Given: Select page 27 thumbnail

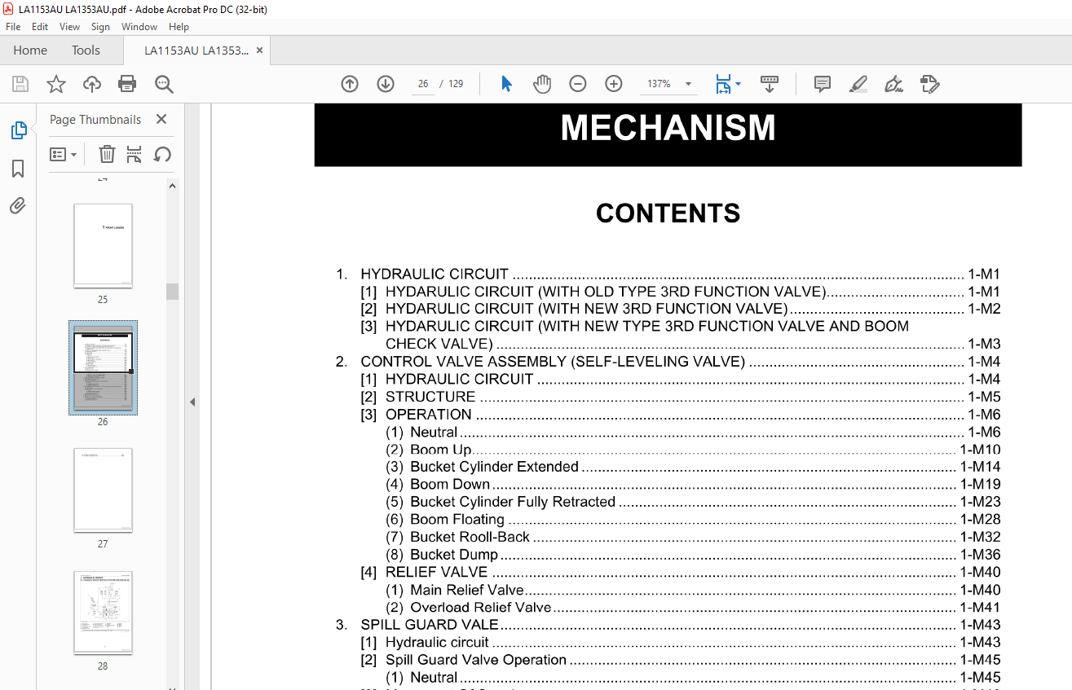Looking at the screenshot, I should coord(103,490).
